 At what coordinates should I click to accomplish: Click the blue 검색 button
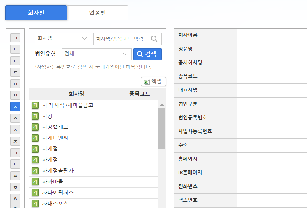click(147, 54)
